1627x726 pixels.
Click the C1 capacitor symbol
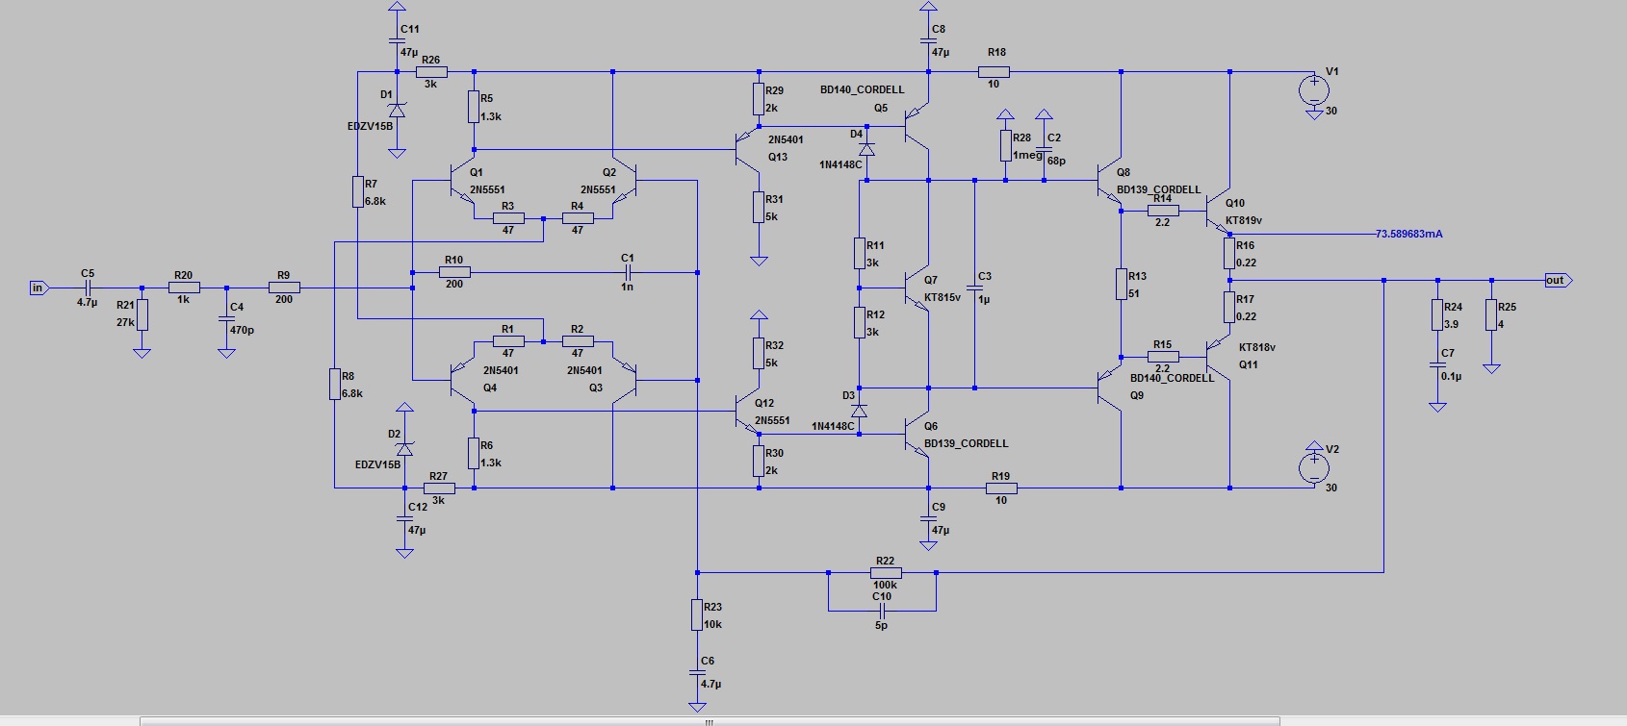coord(628,272)
